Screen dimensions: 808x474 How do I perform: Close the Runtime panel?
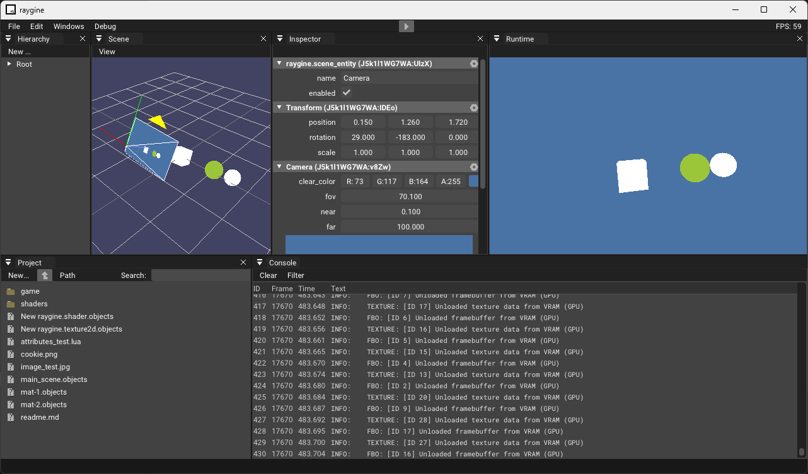(x=800, y=39)
